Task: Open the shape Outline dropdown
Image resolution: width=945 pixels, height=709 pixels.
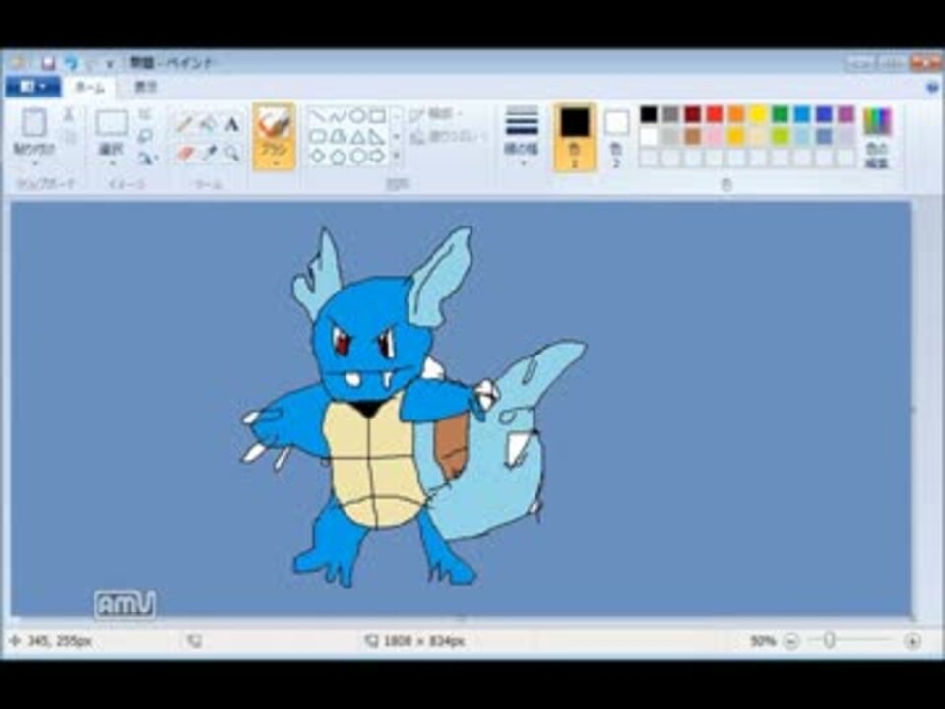Action: point(436,114)
